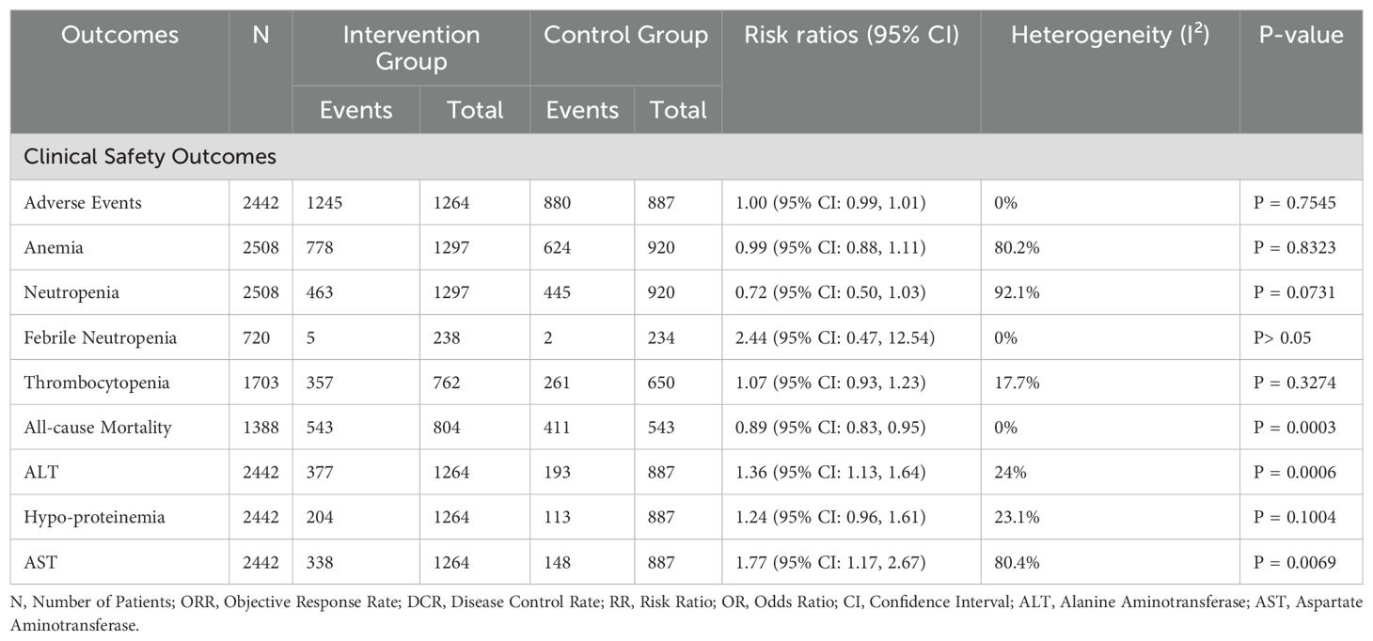
Task: Click the Adverse Events row label
Action: (83, 203)
